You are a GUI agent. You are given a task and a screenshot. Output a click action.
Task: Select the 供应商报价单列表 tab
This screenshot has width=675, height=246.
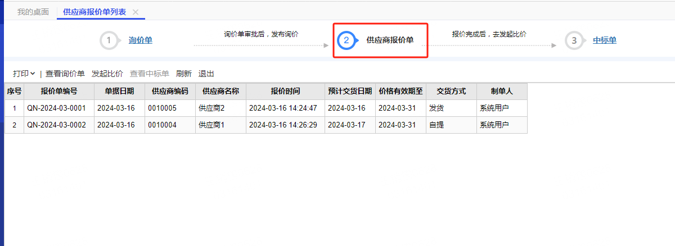click(94, 12)
